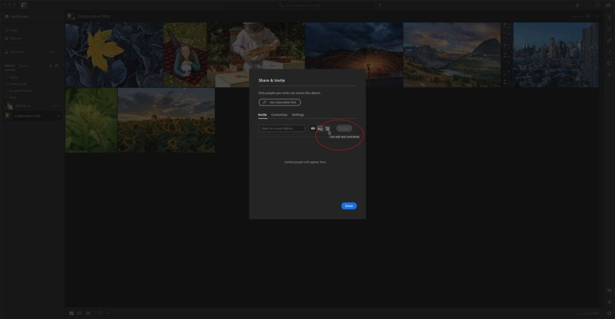Image resolution: width=615 pixels, height=319 pixels.
Task: Open the comments panel icon at bottom right
Action: coord(609,290)
